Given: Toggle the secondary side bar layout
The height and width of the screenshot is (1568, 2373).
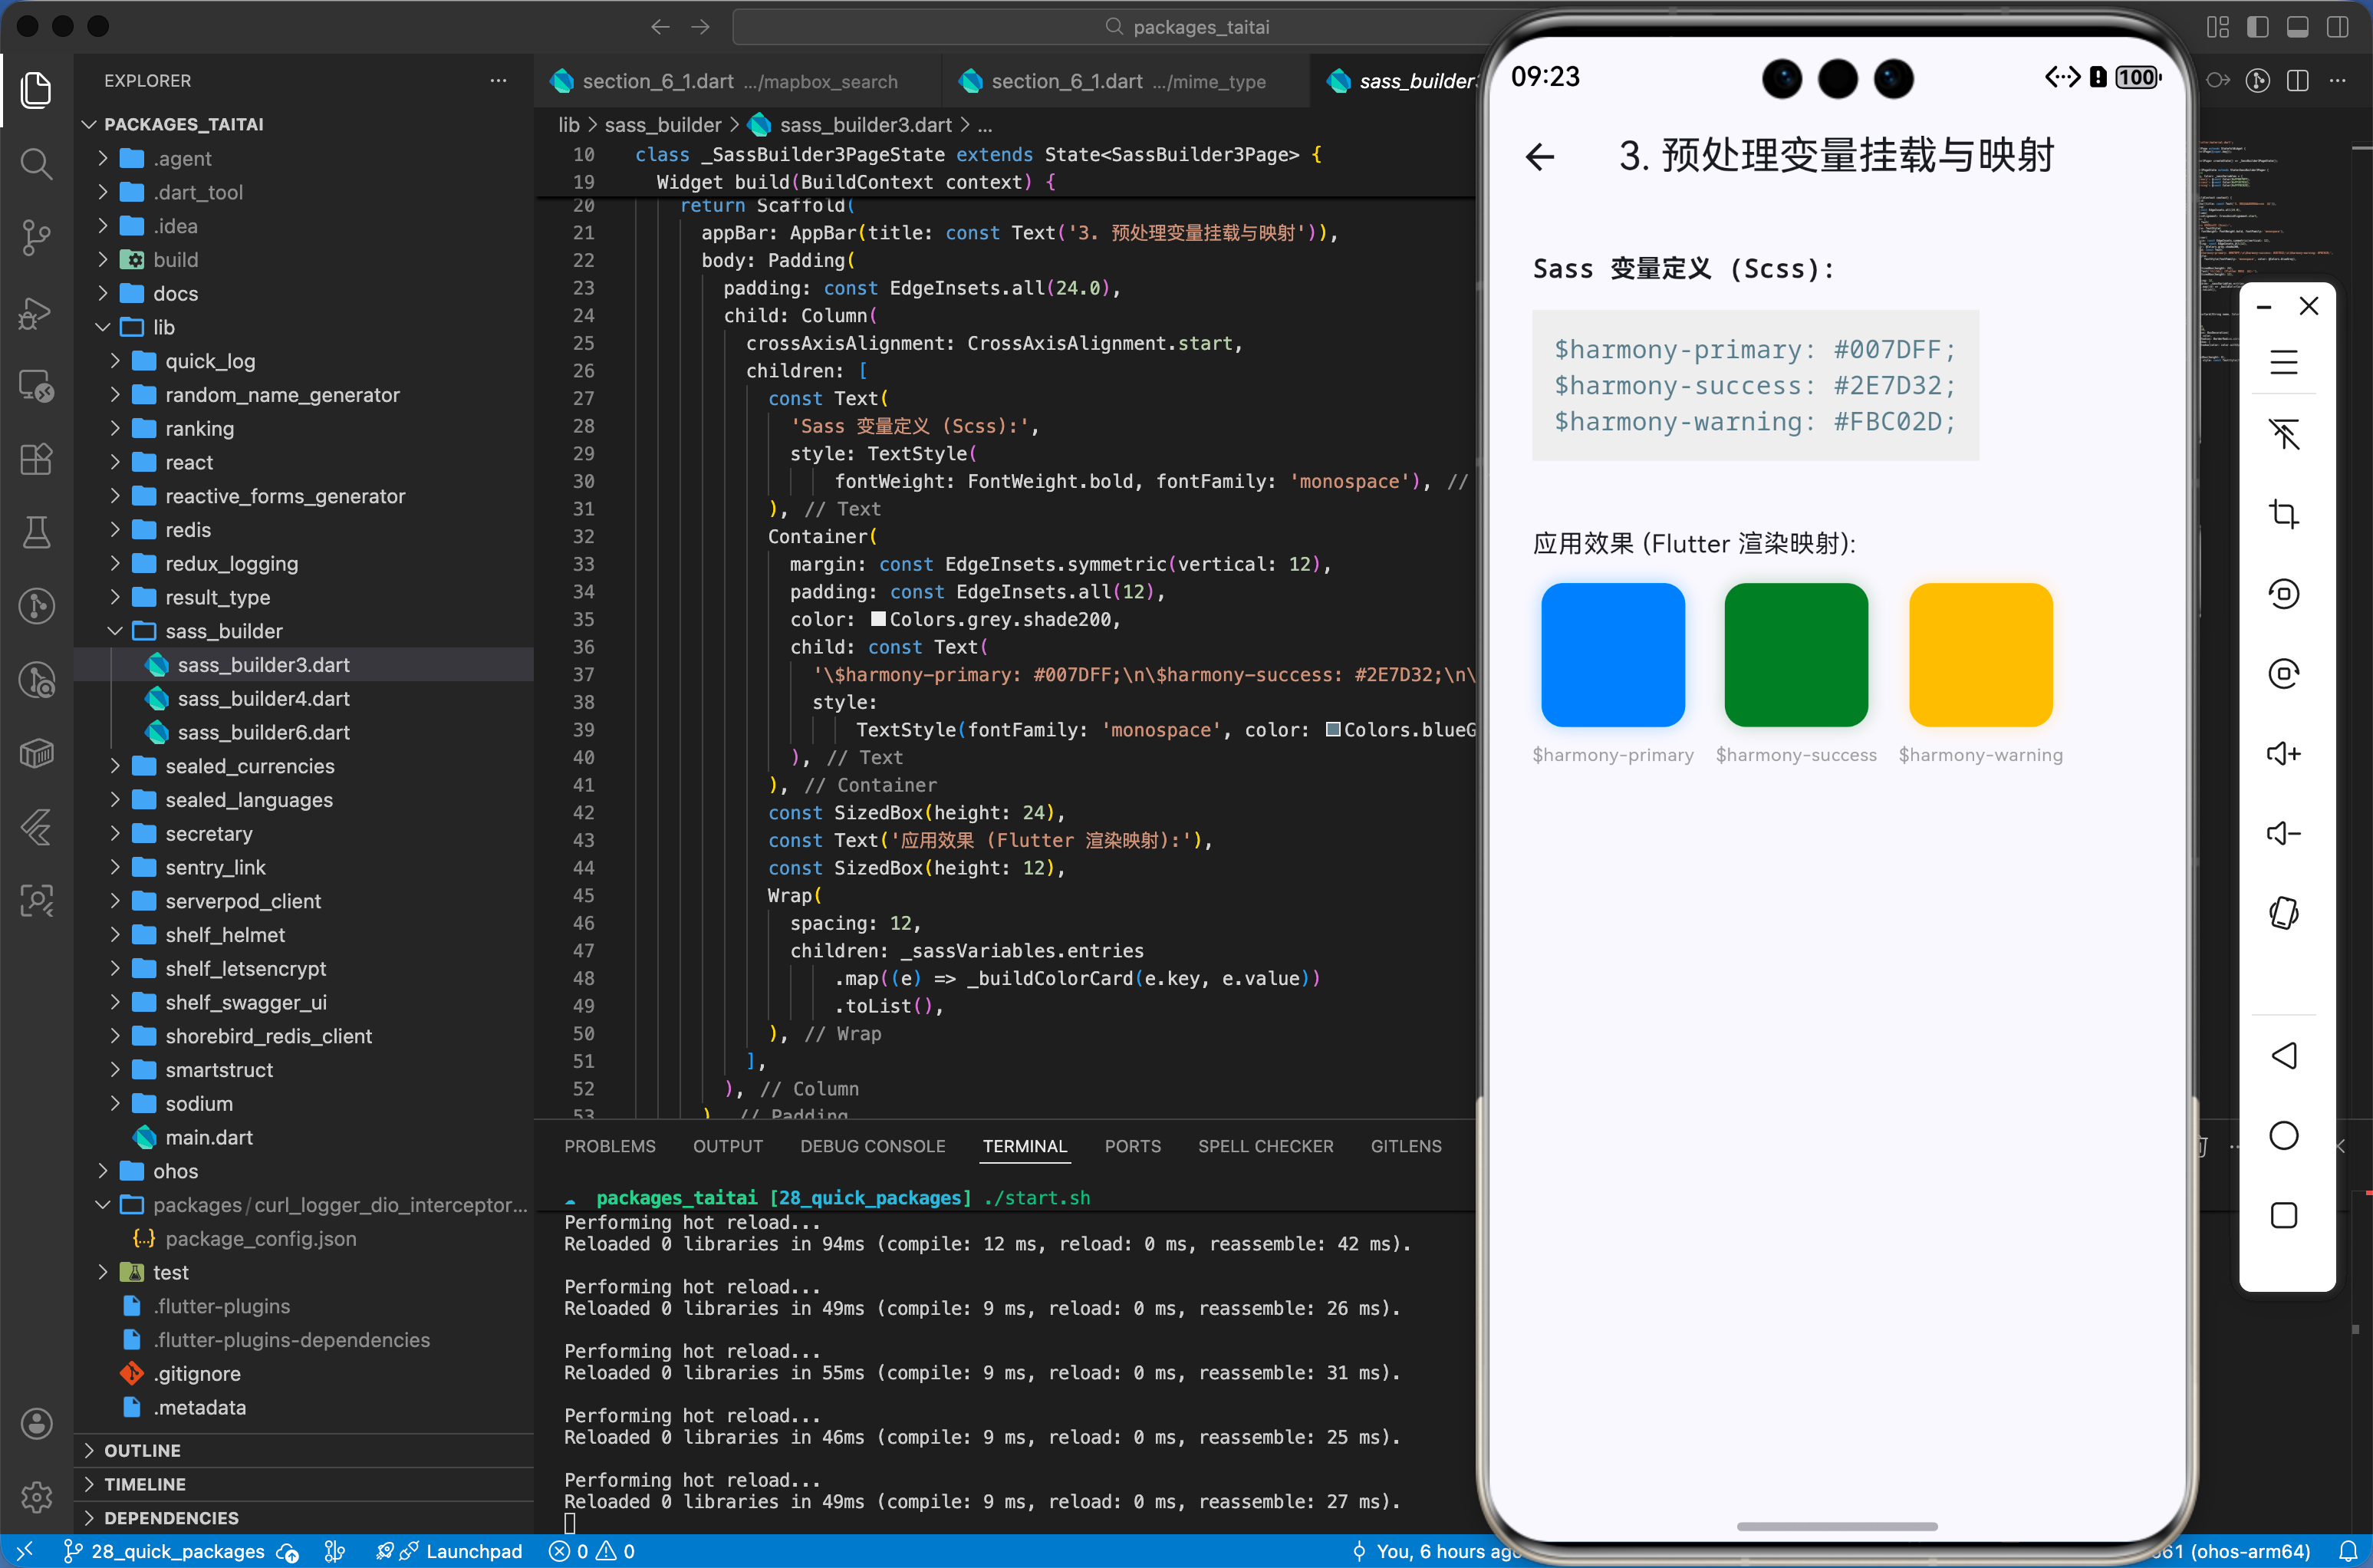Looking at the screenshot, I should (2337, 27).
